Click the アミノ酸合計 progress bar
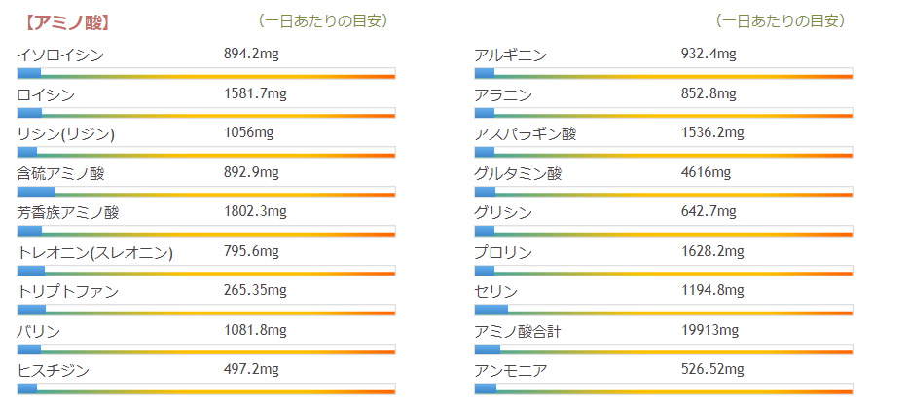909x405 pixels. click(663, 349)
